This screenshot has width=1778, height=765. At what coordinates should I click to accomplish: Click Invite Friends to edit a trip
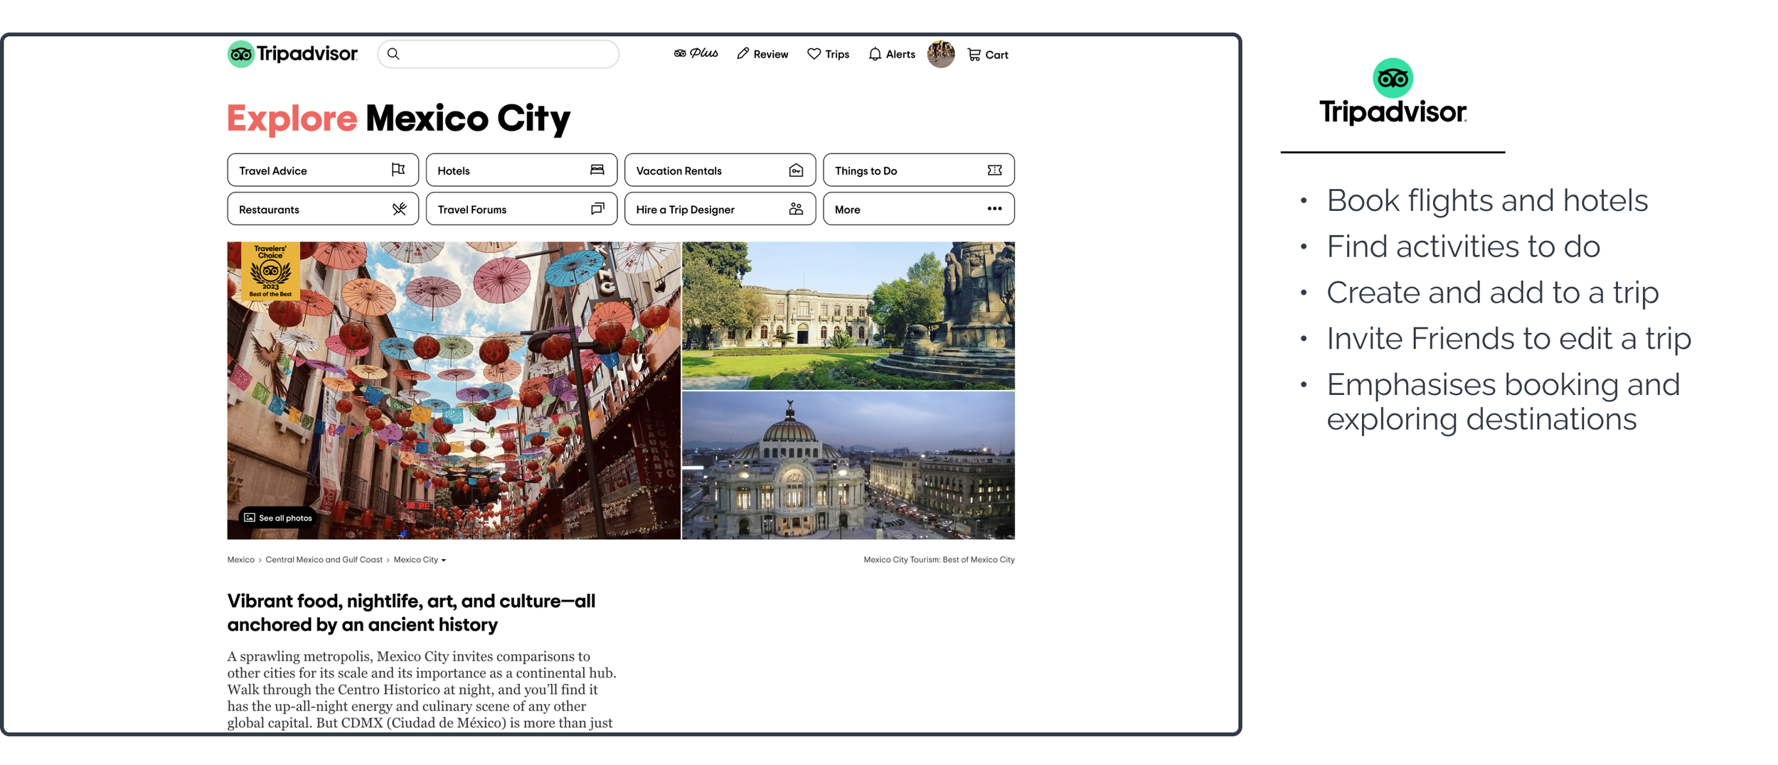[1509, 339]
